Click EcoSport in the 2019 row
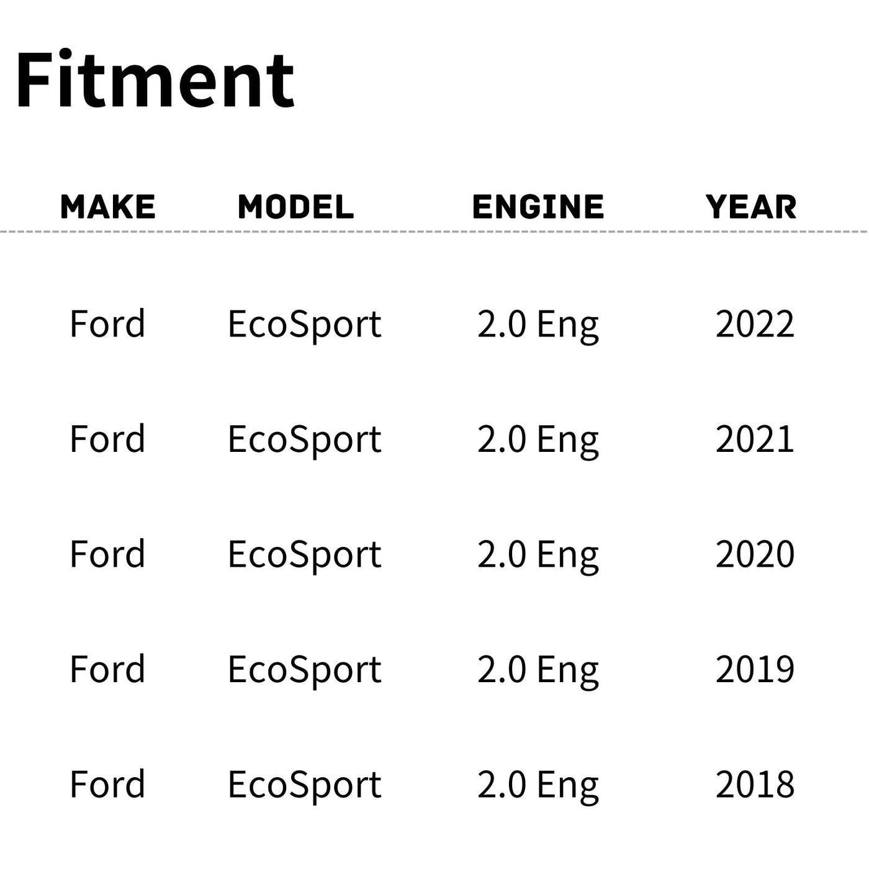Image resolution: width=869 pixels, height=869 pixels. point(304,669)
